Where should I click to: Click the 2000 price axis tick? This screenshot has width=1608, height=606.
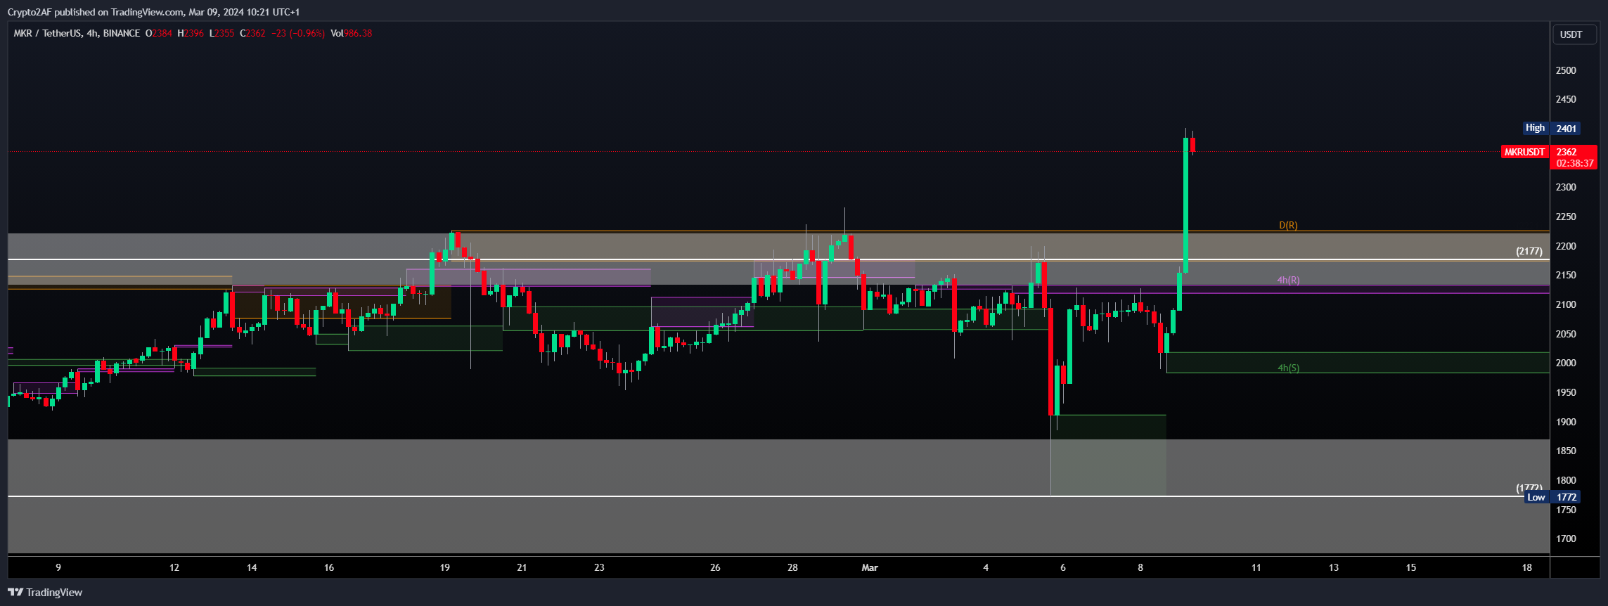click(x=1566, y=363)
